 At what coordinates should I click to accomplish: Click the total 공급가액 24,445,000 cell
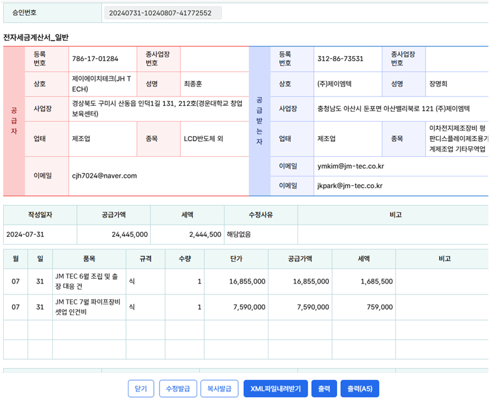coord(129,234)
